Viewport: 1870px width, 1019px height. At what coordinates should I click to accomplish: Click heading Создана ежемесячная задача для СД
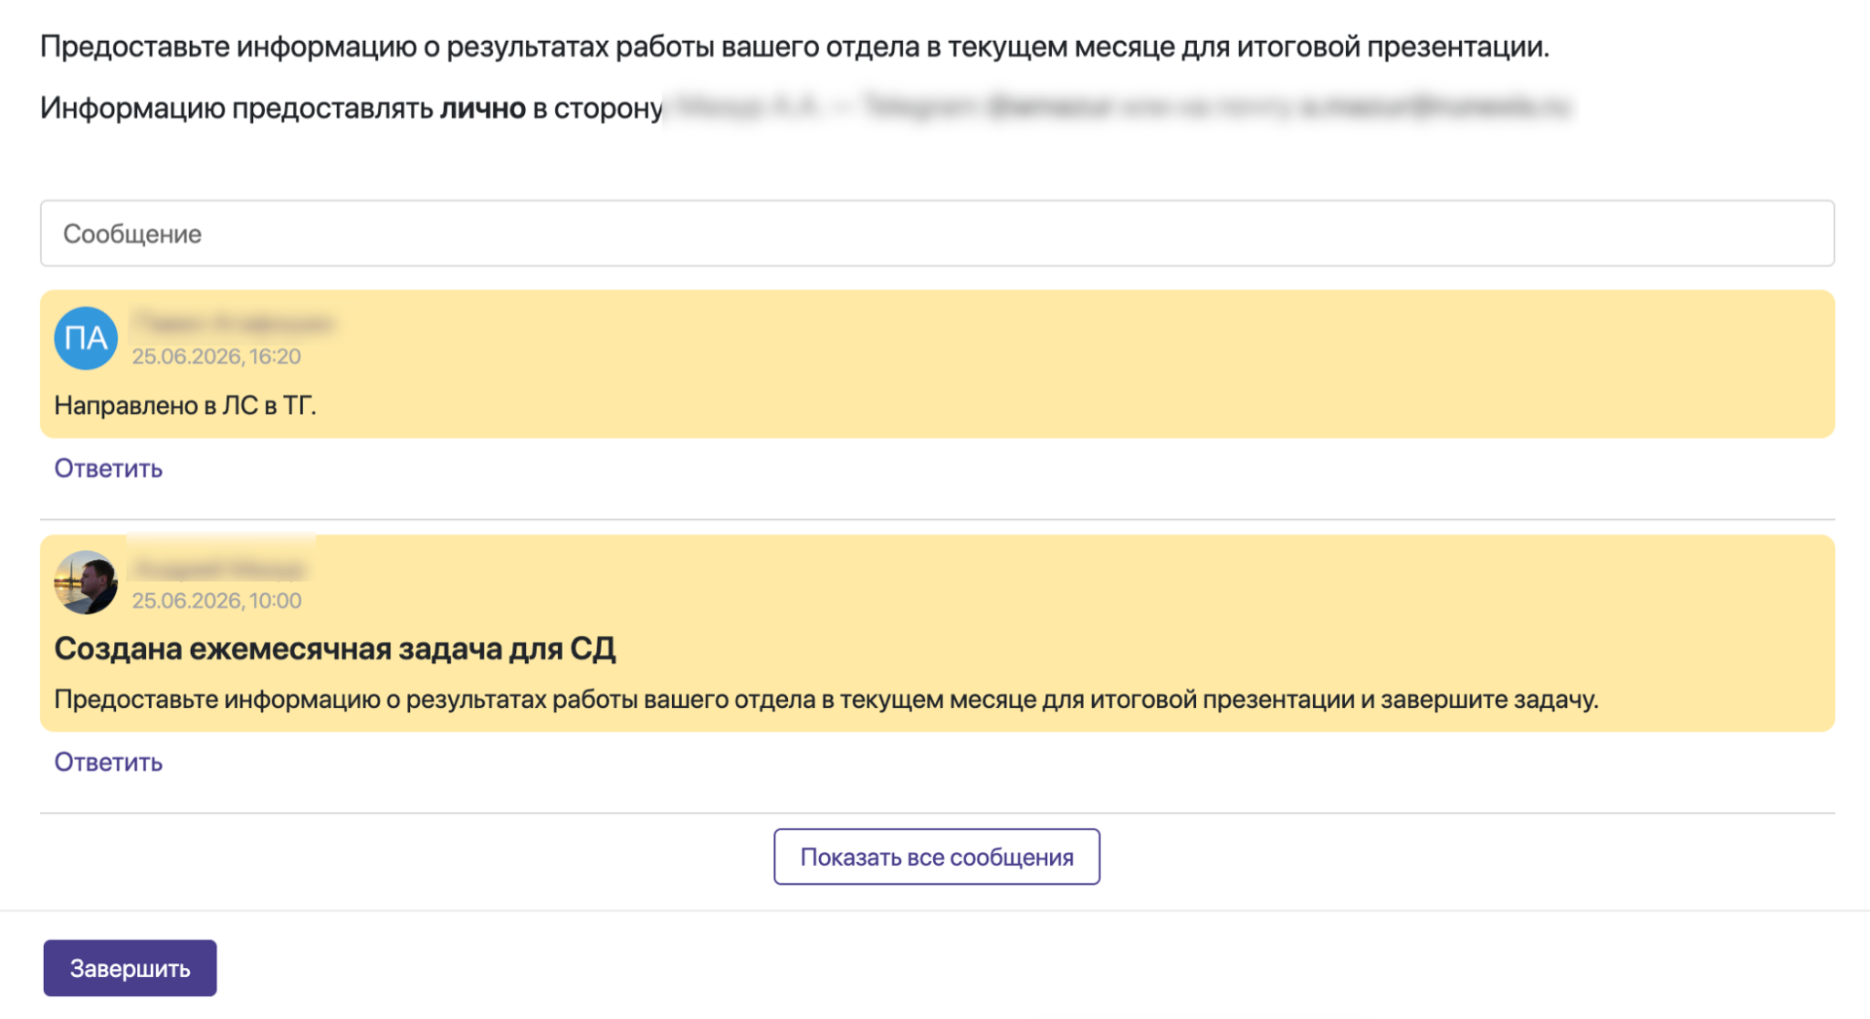coord(335,649)
